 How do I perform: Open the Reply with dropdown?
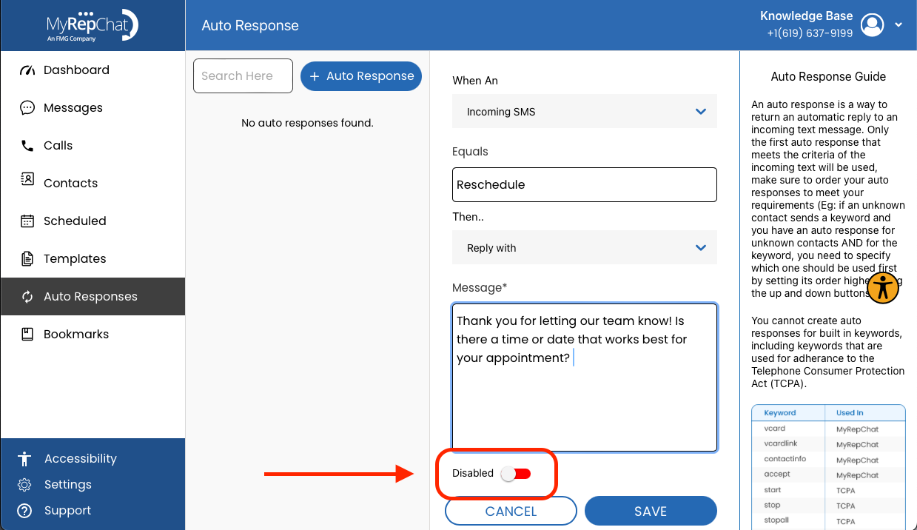[585, 248]
